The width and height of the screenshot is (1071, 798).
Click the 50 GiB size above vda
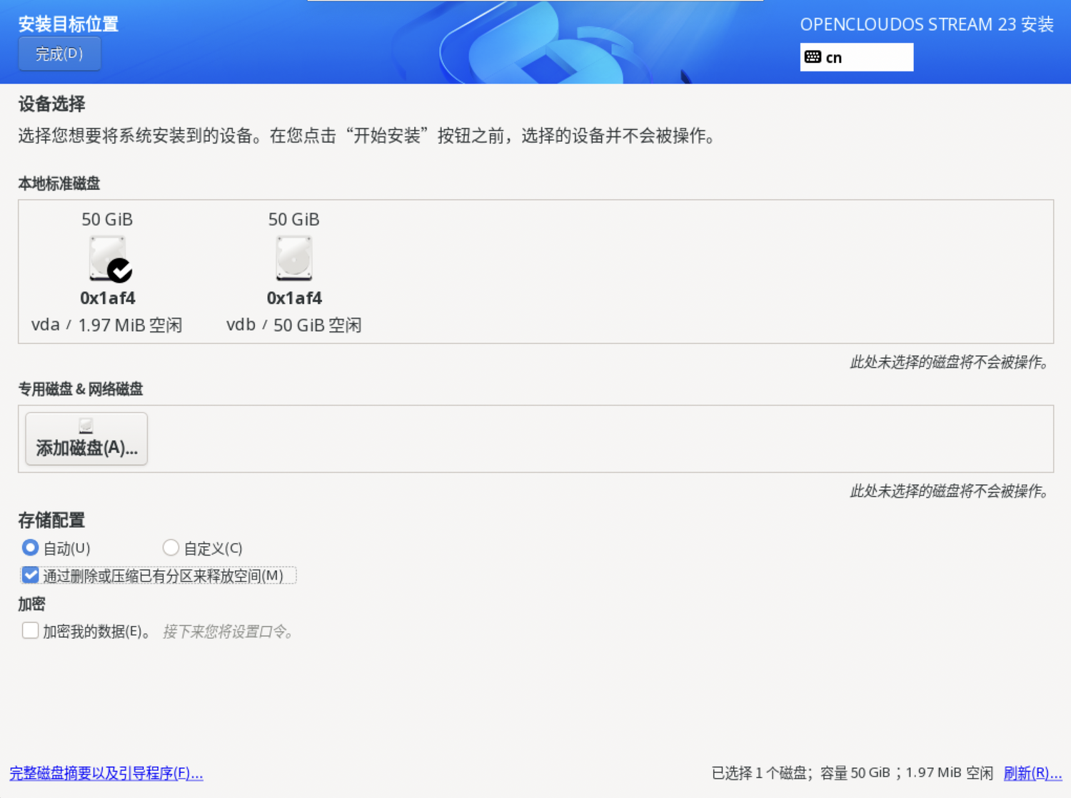coord(107,219)
